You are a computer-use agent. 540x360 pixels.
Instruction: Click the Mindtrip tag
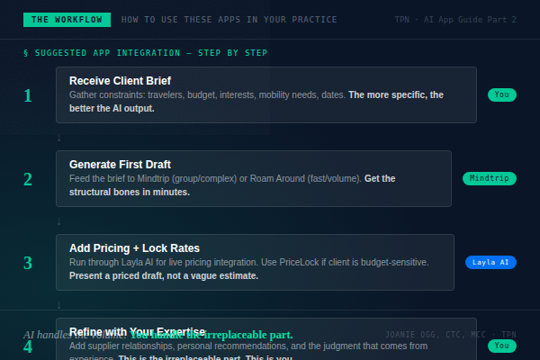coord(490,178)
